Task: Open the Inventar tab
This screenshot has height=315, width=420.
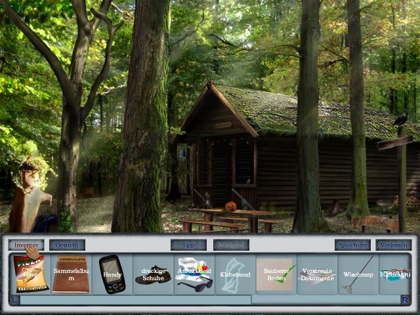Action: 26,245
